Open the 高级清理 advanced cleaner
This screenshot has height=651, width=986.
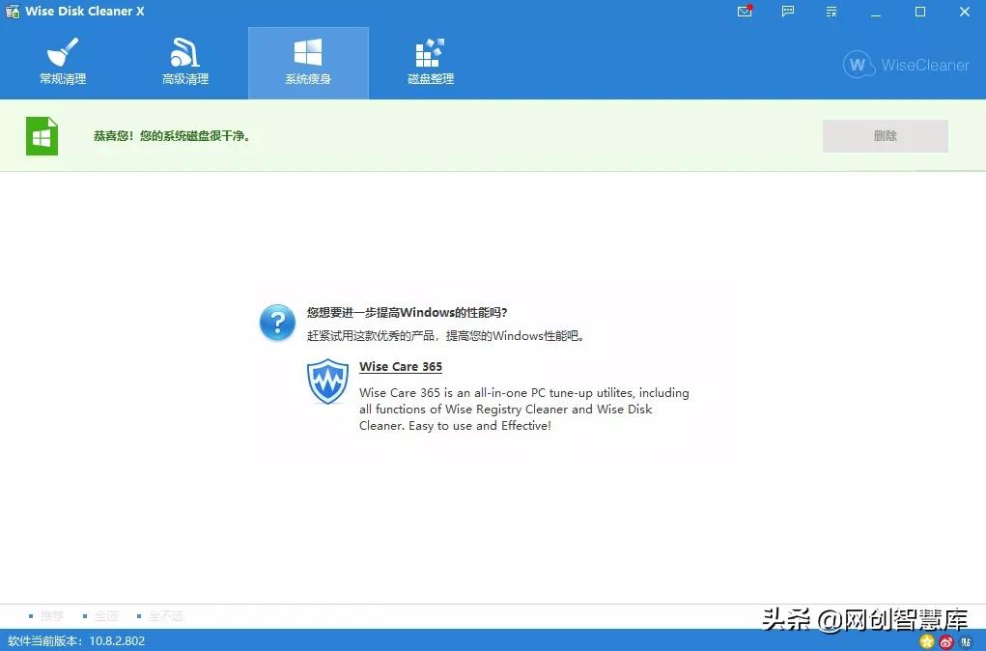pyautogui.click(x=184, y=62)
